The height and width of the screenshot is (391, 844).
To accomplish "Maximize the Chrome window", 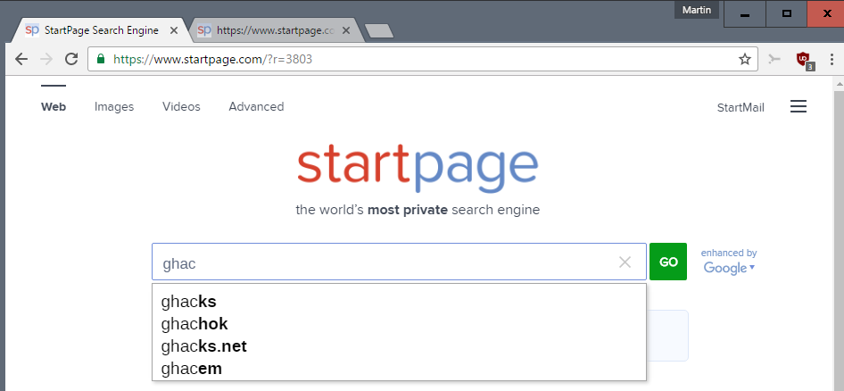I will (x=786, y=14).
